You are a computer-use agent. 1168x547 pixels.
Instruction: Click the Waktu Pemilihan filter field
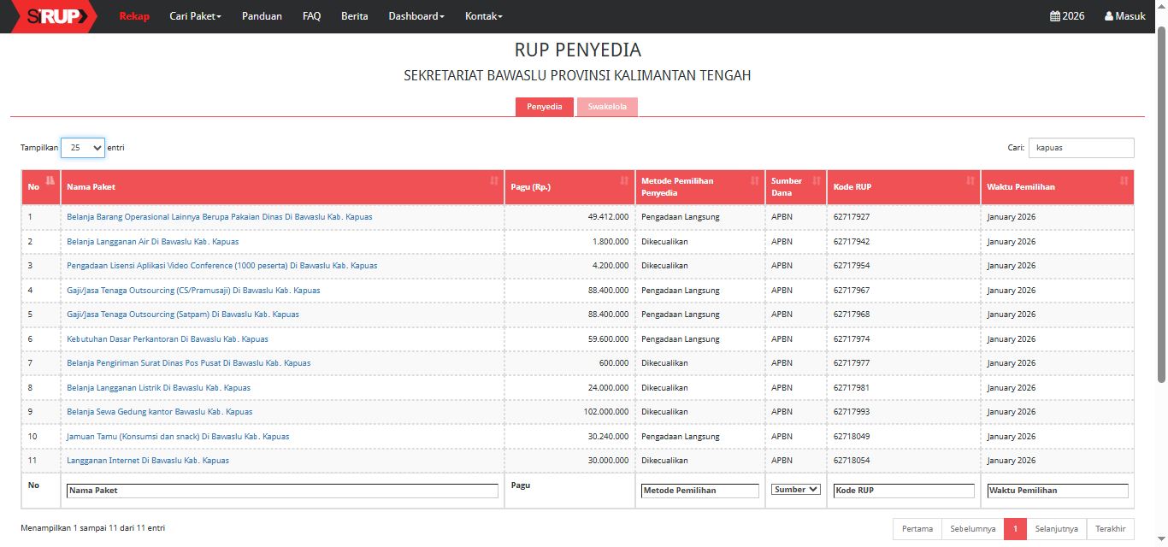1058,491
